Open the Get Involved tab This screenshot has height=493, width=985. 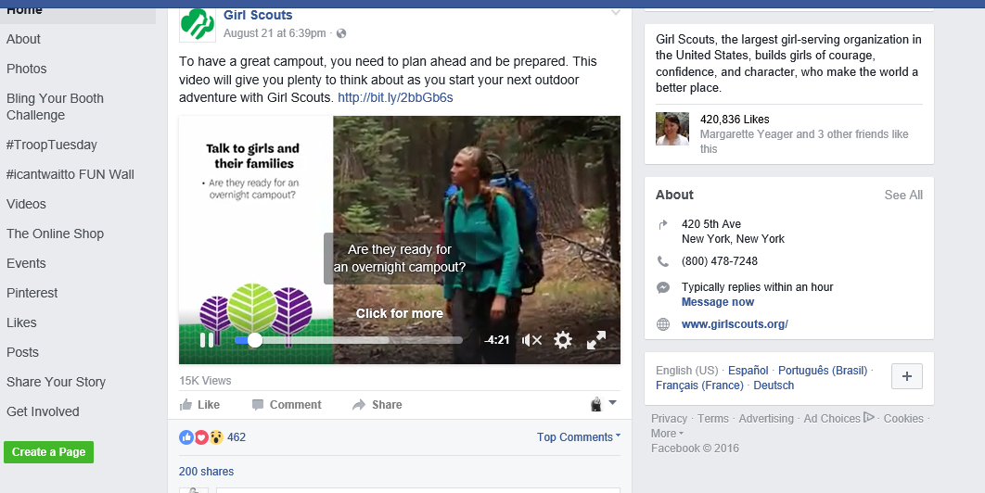coord(43,411)
